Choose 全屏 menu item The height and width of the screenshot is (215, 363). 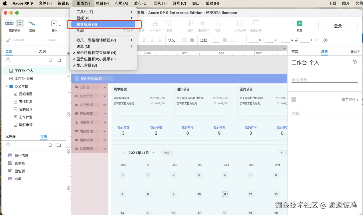pos(103,31)
